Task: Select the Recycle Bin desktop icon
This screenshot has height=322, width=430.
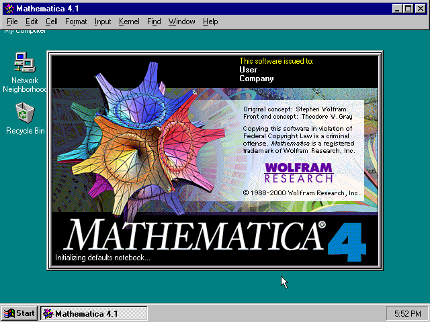Action: click(x=25, y=118)
